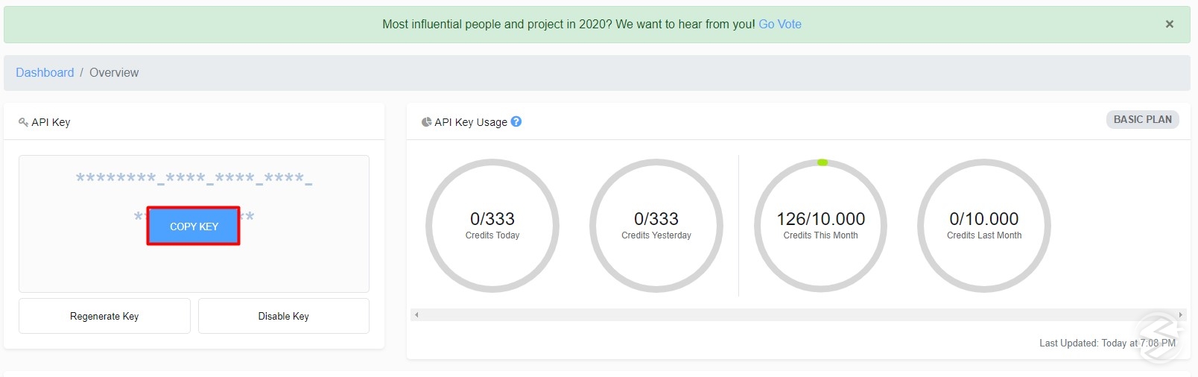This screenshot has height=377, width=1198.
Task: Click the BASIC PLAN badge
Action: pyautogui.click(x=1142, y=119)
